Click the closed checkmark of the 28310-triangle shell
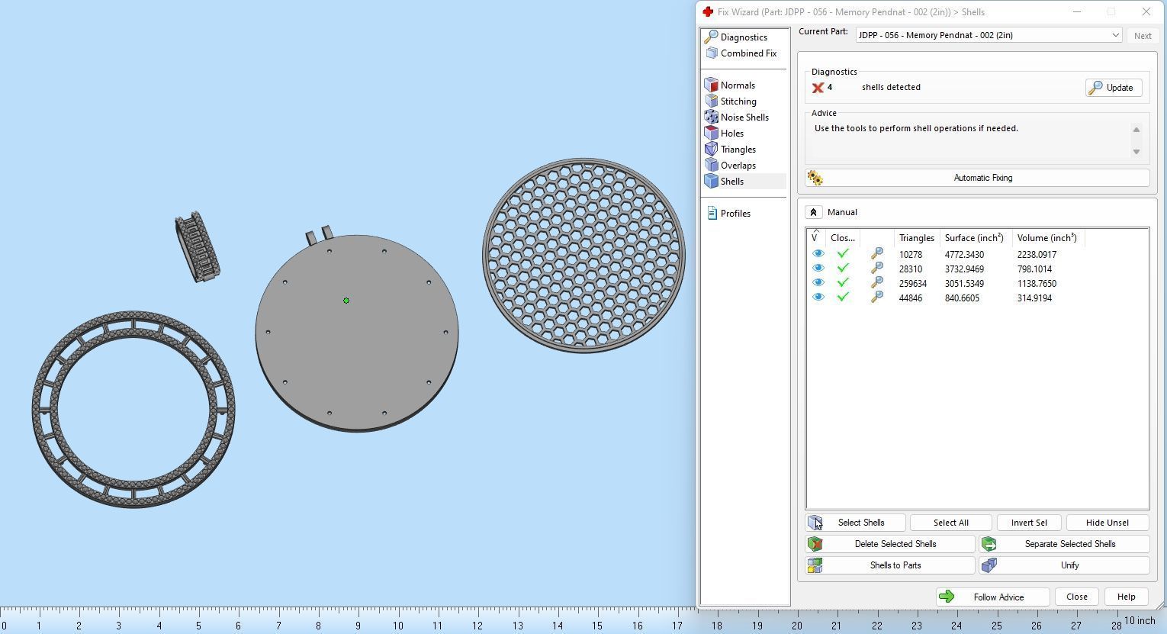The height and width of the screenshot is (634, 1167). [843, 269]
